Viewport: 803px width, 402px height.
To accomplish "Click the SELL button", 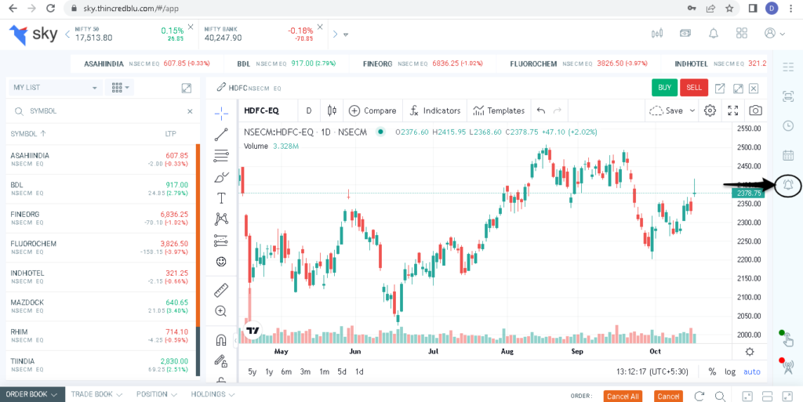I will coord(694,88).
